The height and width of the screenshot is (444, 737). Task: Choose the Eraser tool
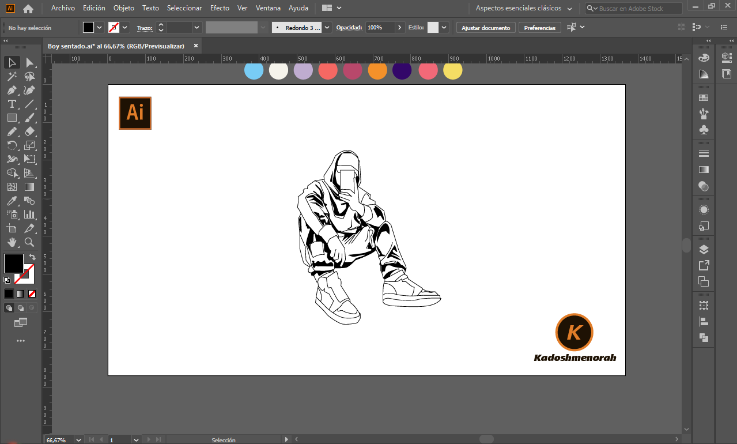(x=30, y=131)
